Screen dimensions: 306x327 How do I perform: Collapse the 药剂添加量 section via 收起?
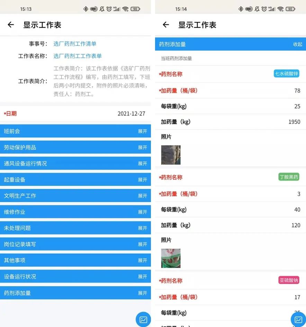point(297,44)
